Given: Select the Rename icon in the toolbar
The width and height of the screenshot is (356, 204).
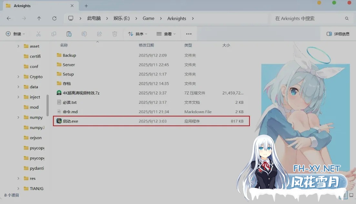Looking at the screenshot, I should [x=84, y=34].
